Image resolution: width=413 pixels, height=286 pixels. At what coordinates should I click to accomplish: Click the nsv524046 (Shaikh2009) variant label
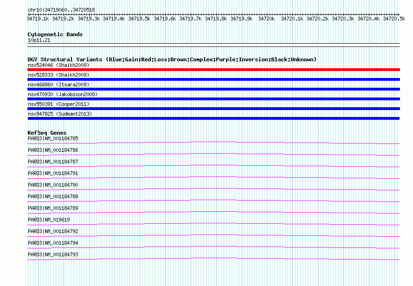58,65
